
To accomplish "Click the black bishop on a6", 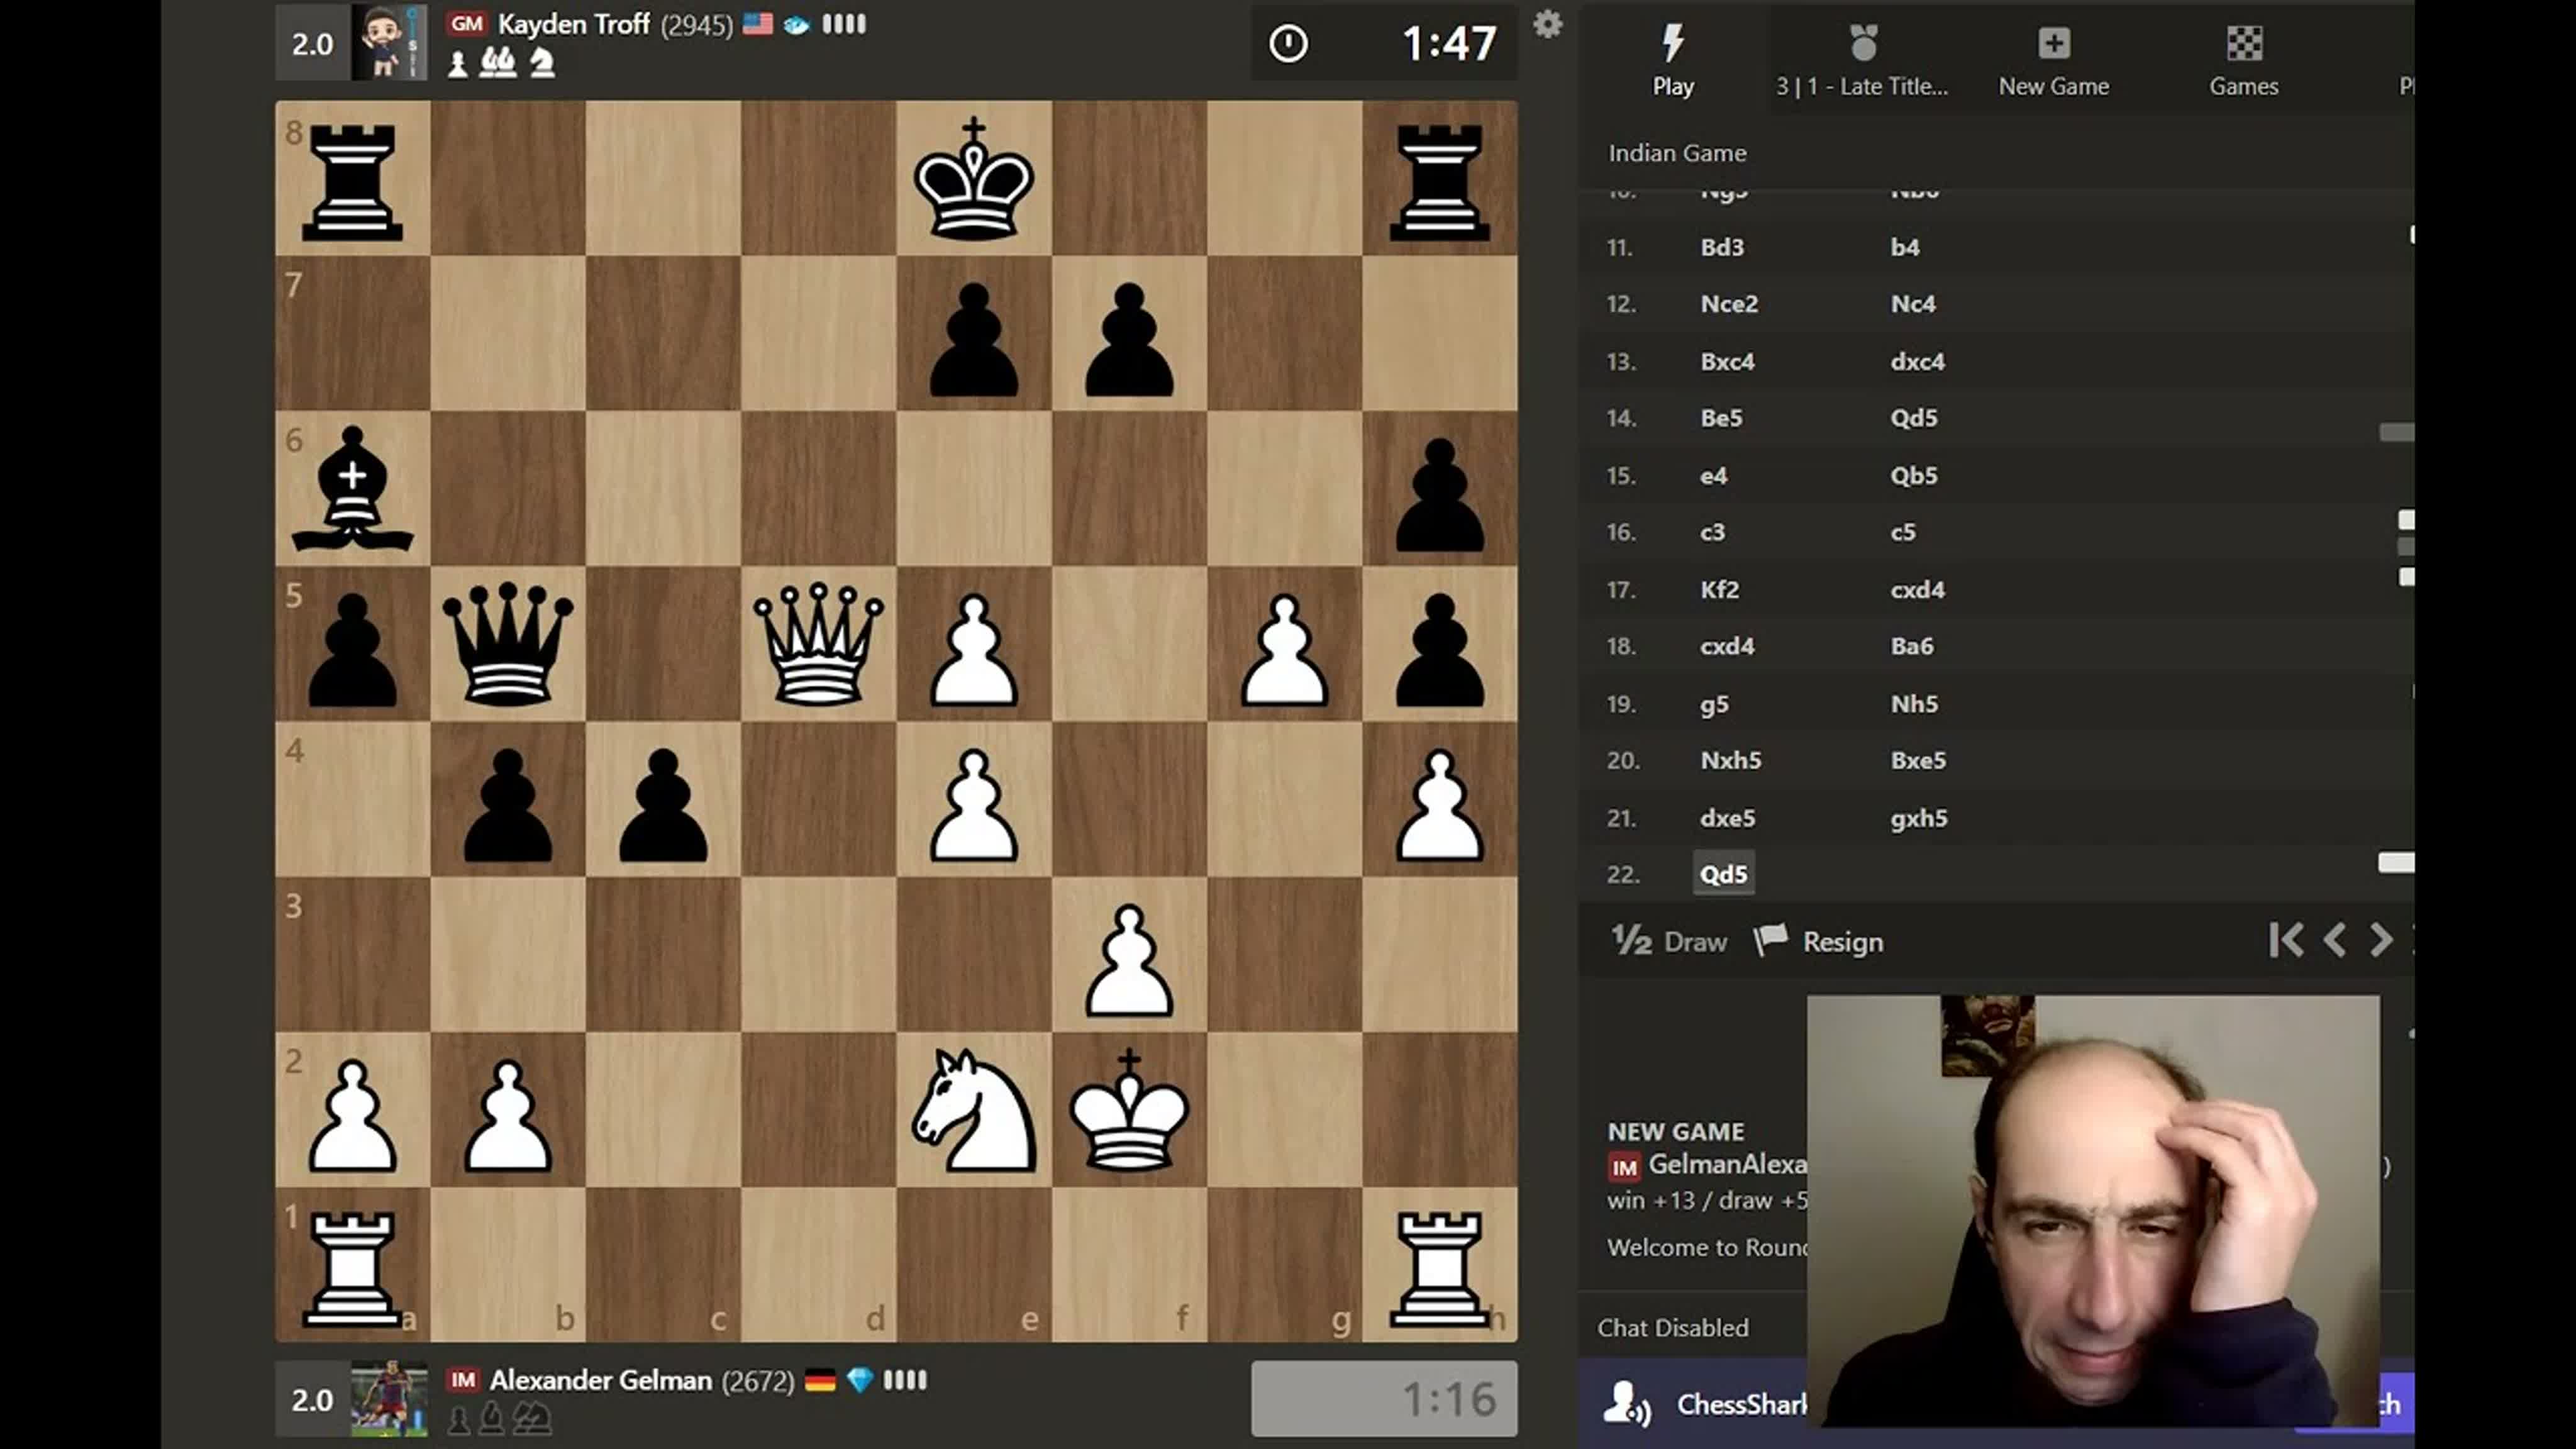I will click(x=353, y=489).
